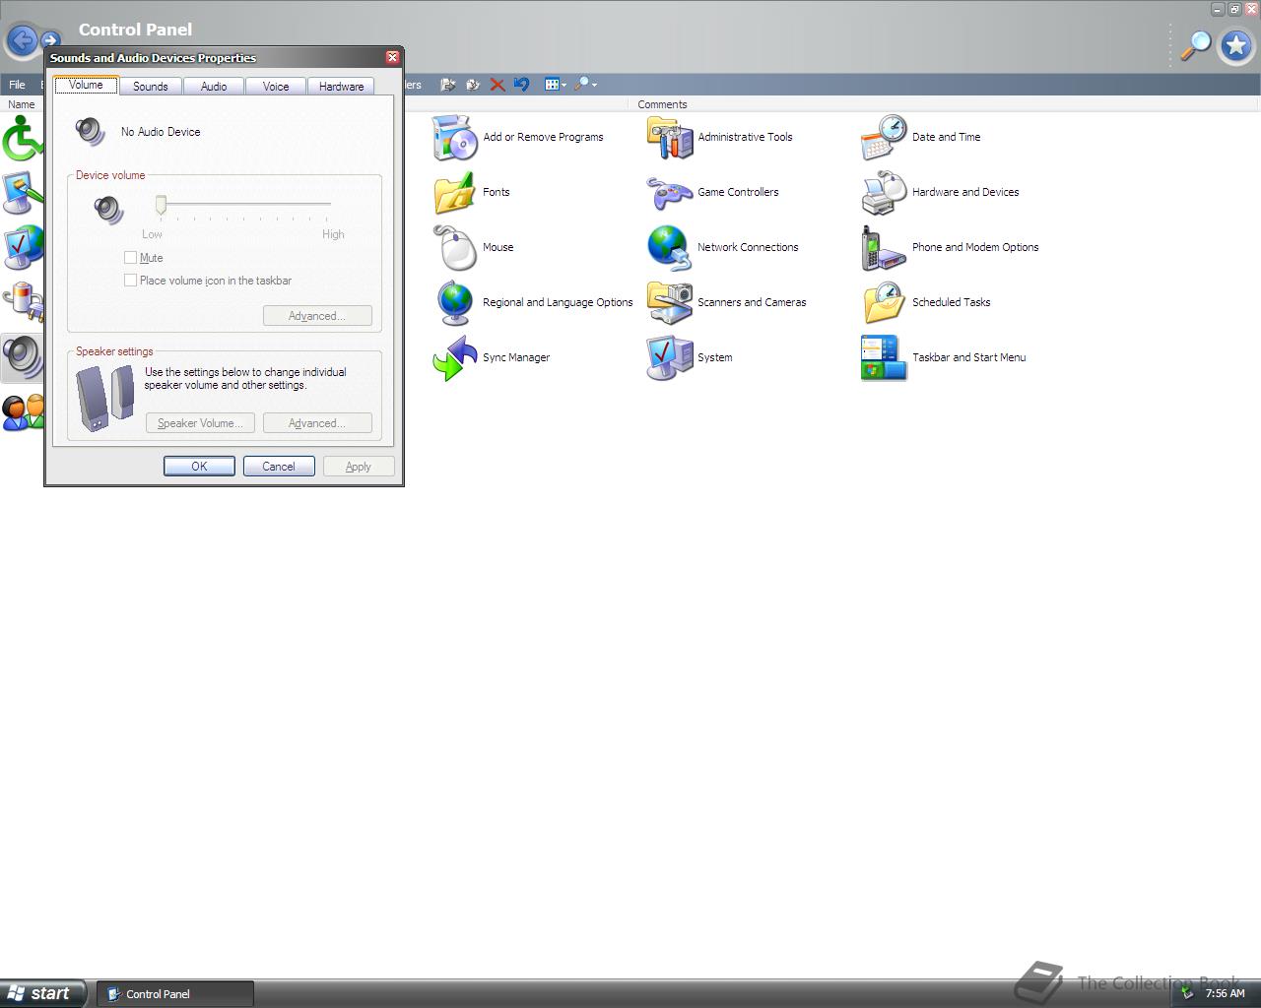Toggle the Mute checkbox

click(x=130, y=258)
